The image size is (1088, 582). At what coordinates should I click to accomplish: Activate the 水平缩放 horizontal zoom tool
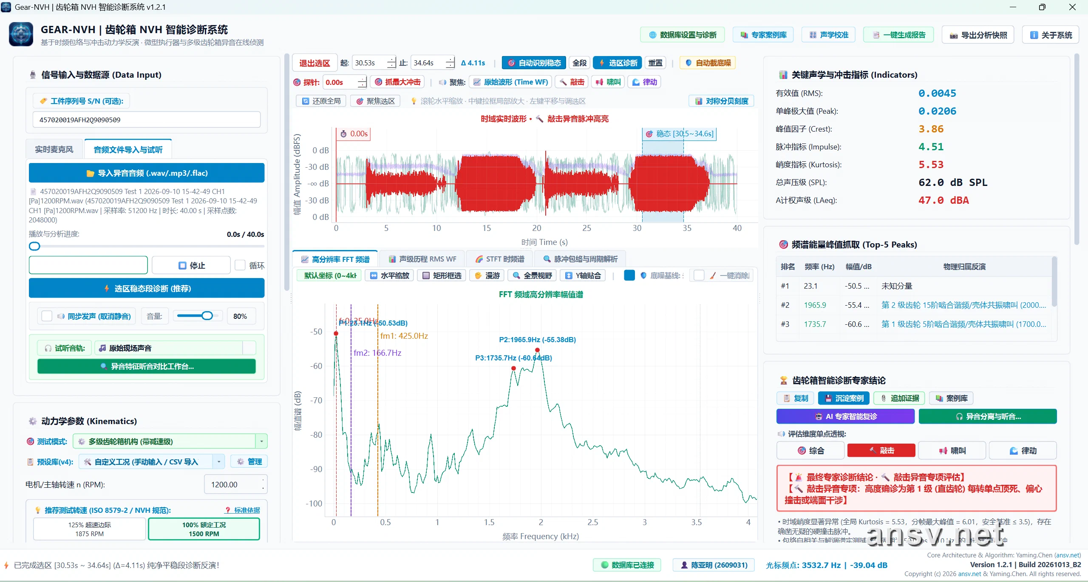[x=389, y=276]
